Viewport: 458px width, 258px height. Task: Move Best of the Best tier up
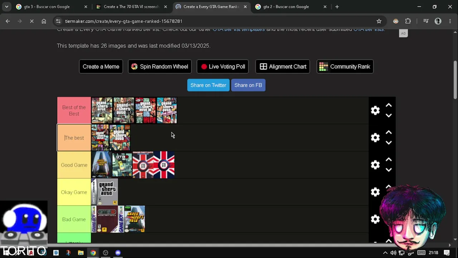[x=389, y=105]
